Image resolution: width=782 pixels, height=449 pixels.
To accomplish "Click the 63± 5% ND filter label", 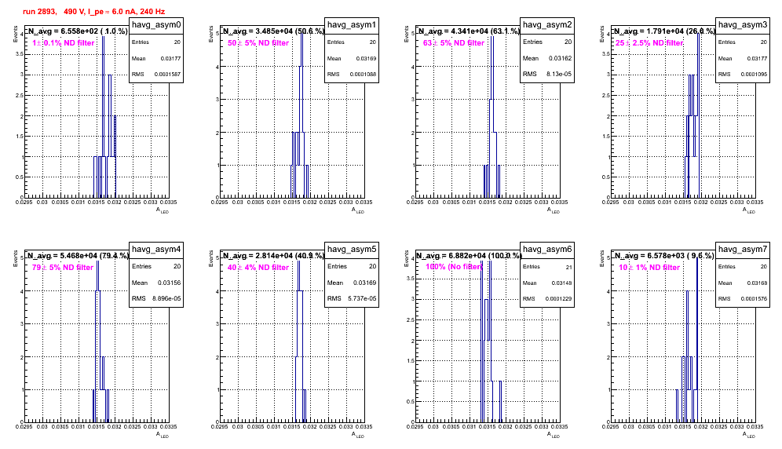I will point(454,43).
